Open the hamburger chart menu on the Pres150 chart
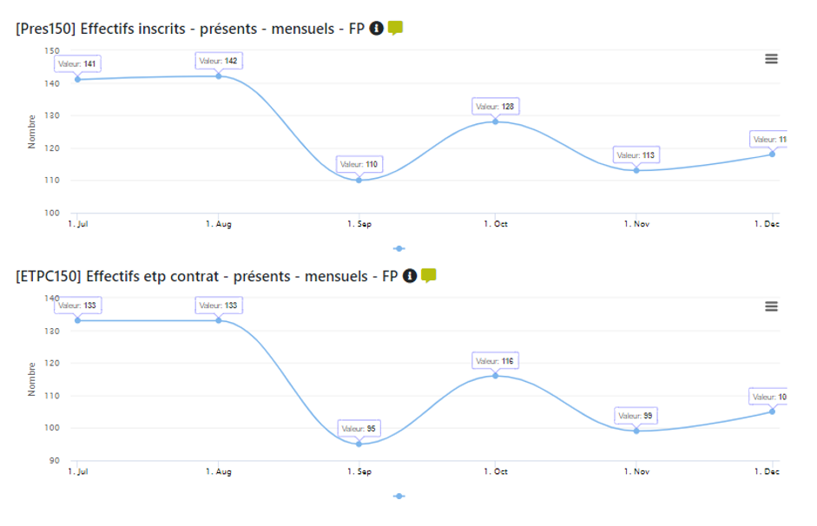The width and height of the screenshot is (817, 526). (771, 60)
